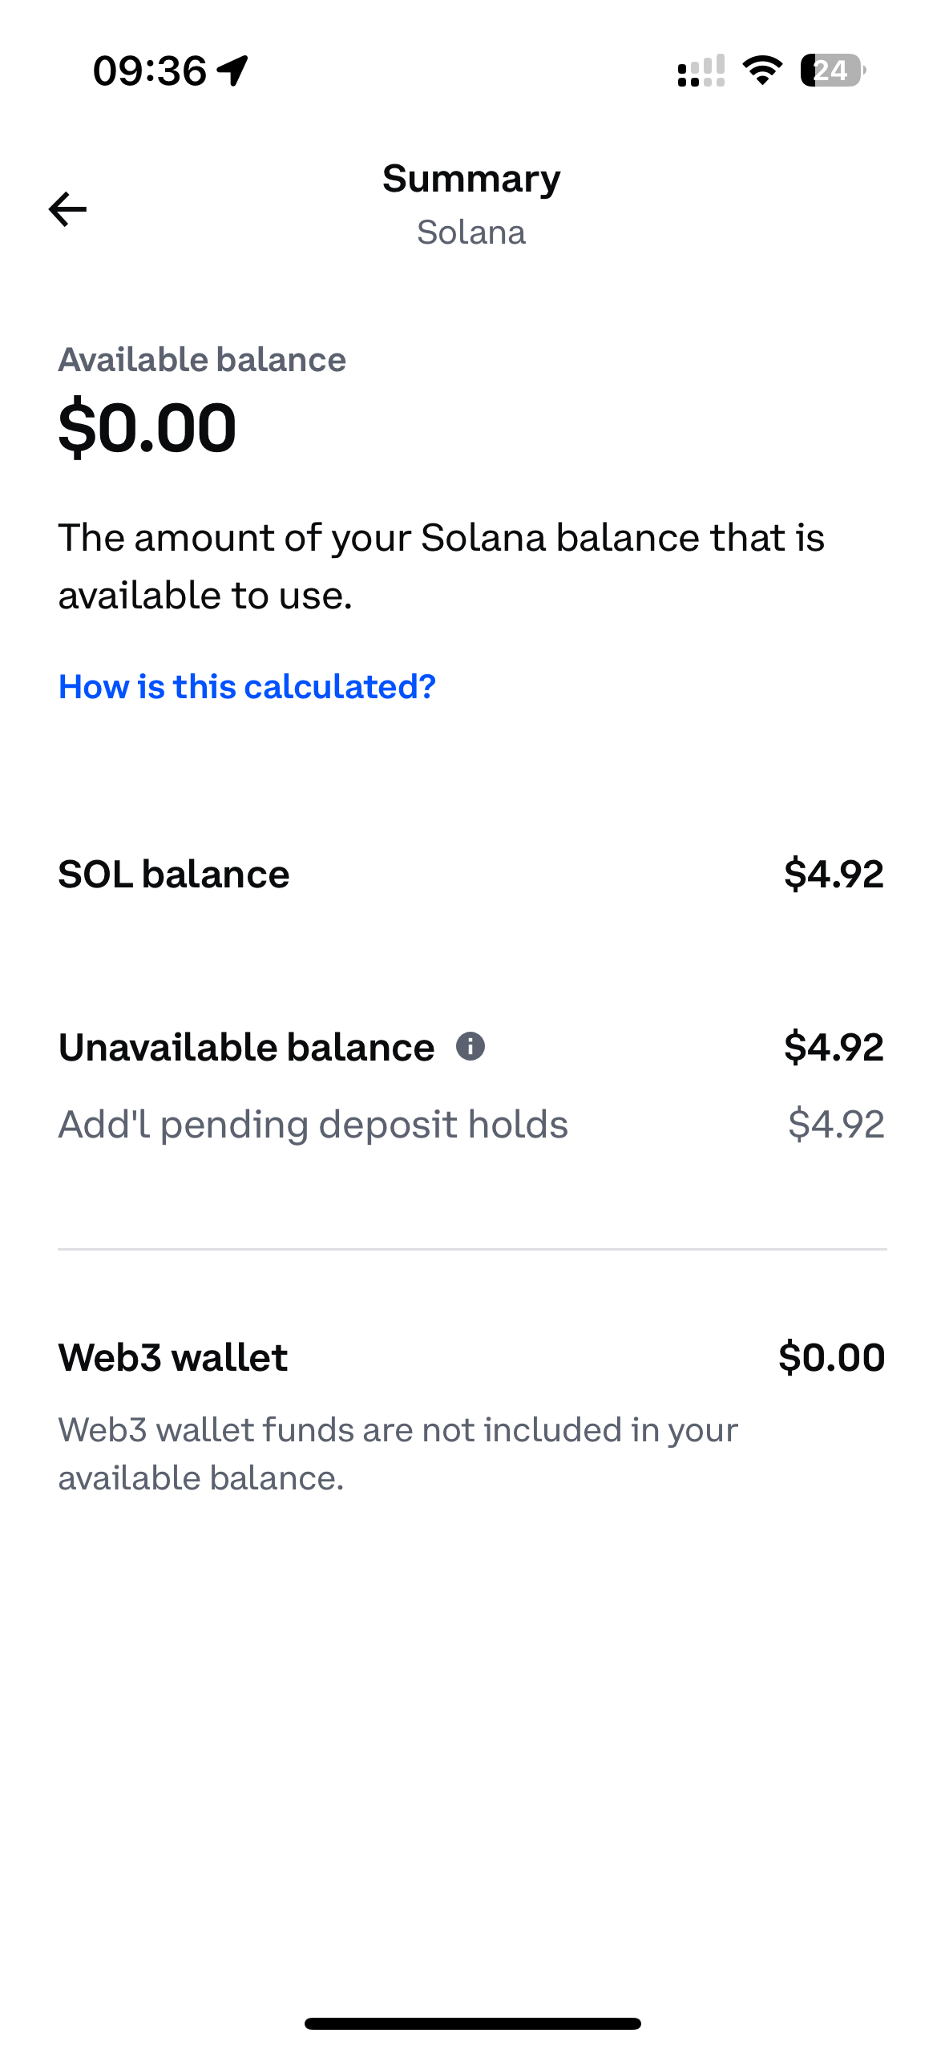The width and height of the screenshot is (945, 2049).
Task: Tap the home indicator bar at bottom
Action: click(472, 2023)
